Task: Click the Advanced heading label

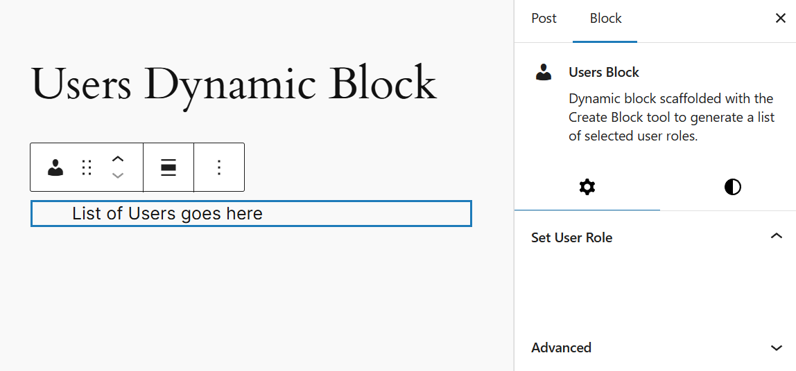Action: click(561, 347)
